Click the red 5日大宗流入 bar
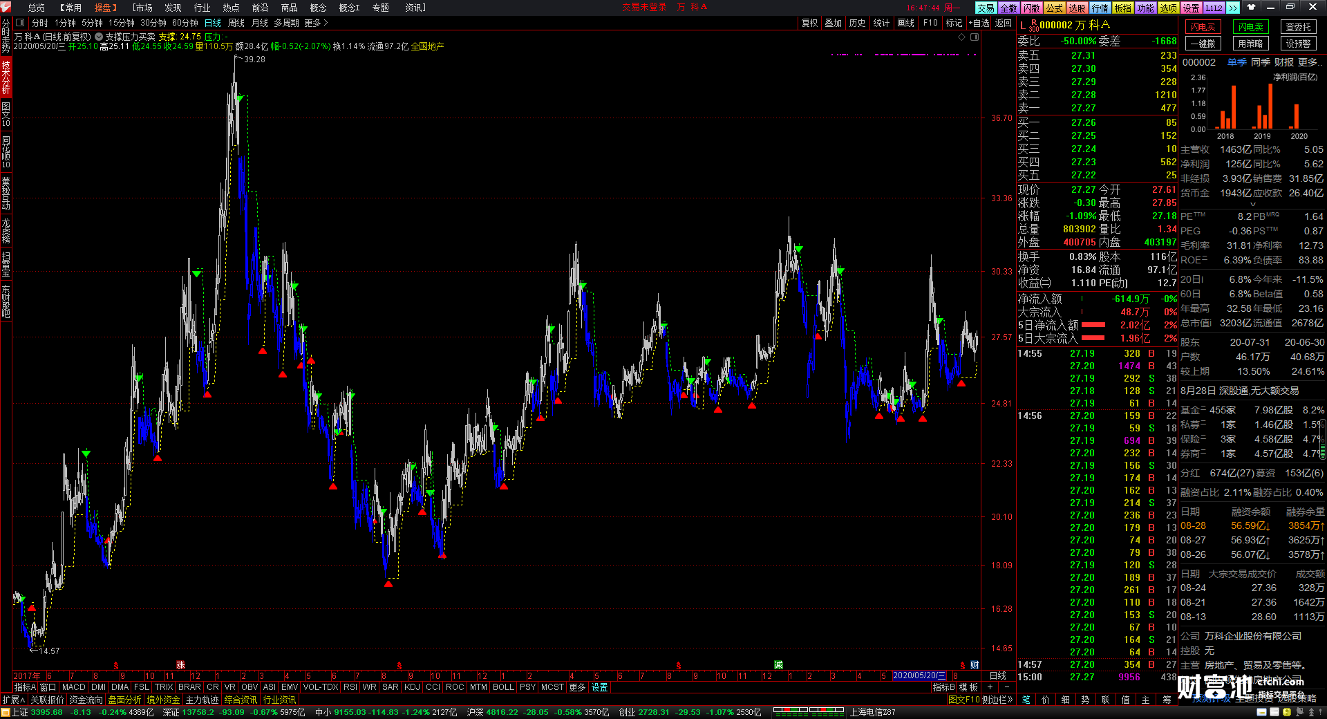This screenshot has width=1327, height=719. (x=1093, y=337)
